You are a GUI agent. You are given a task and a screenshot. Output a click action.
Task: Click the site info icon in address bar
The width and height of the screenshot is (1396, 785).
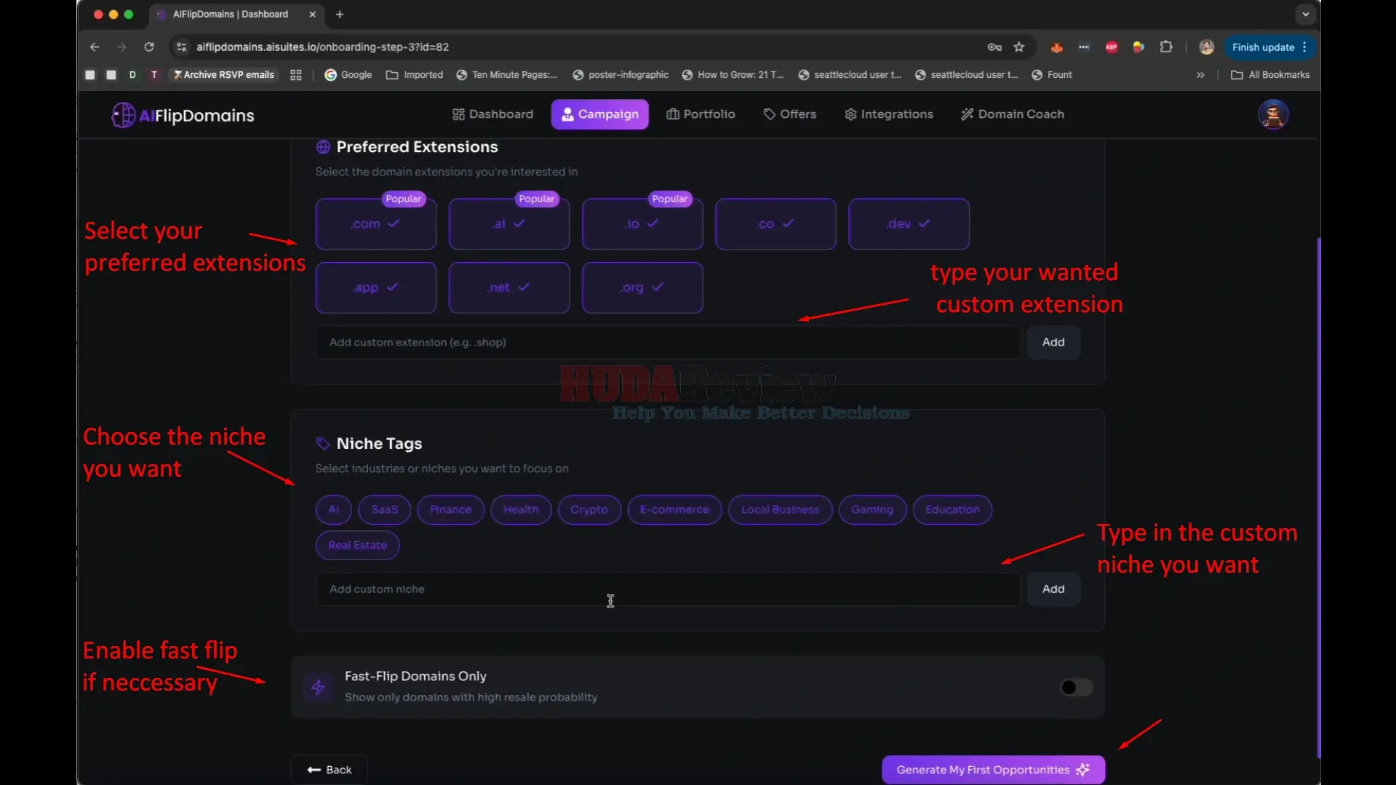tap(182, 47)
